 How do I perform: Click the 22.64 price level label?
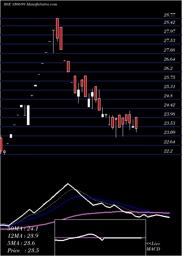(x=170, y=142)
